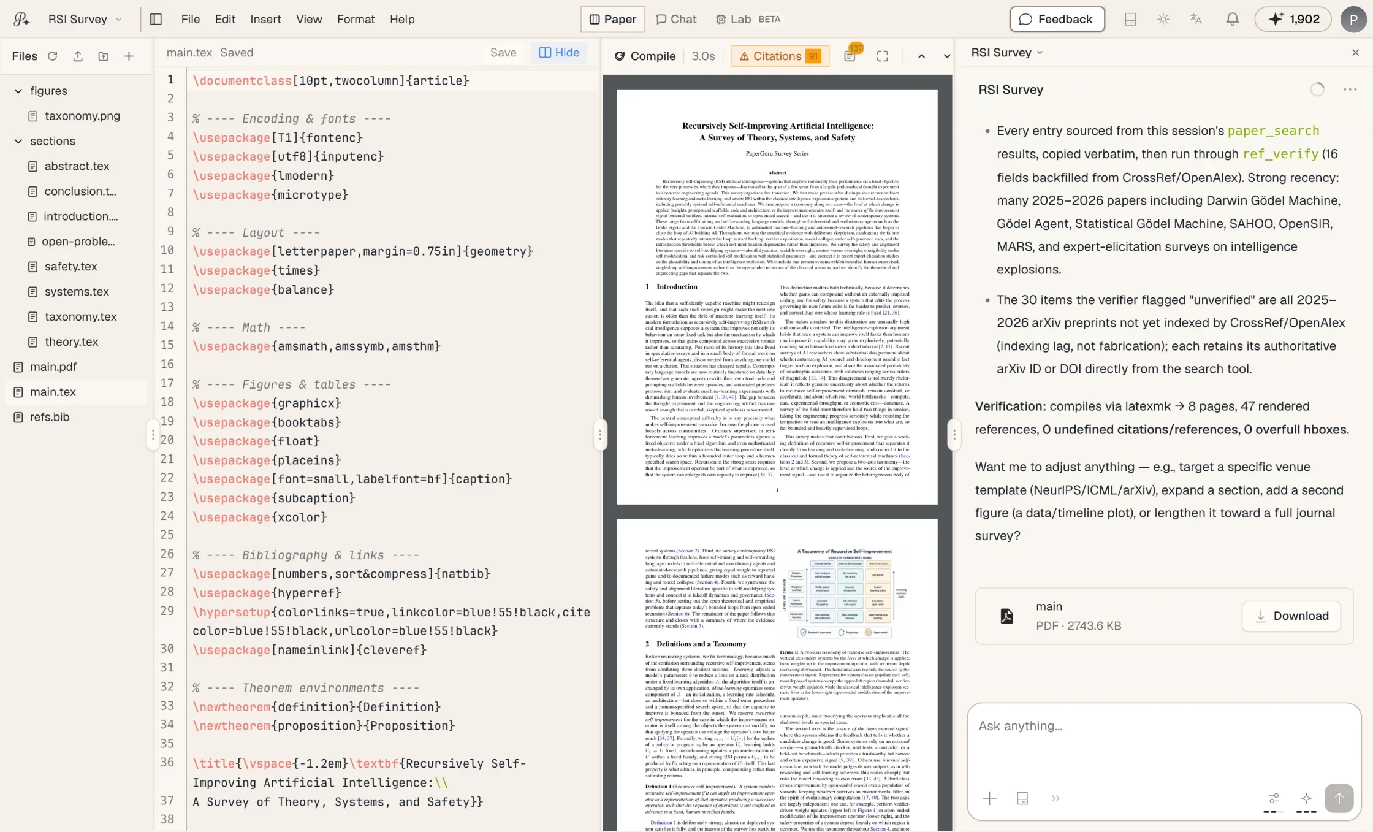Click the Save button in editor
Screen dimensions: 1373x832
click(x=503, y=53)
